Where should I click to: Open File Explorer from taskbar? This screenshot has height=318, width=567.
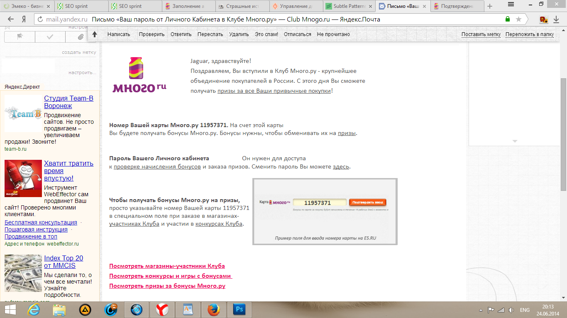[x=59, y=310]
